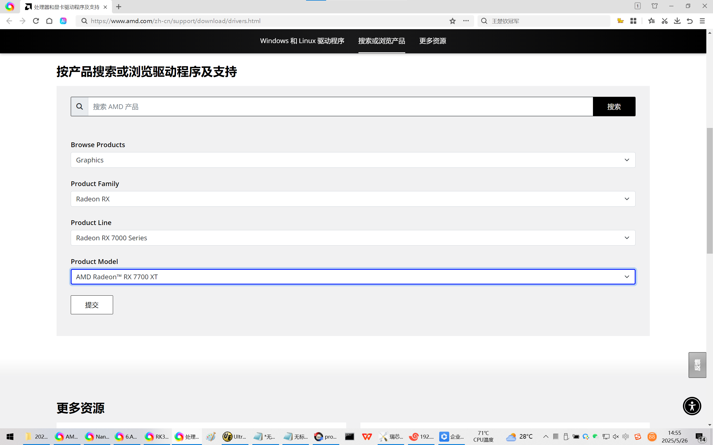Go to the browser home page icon

point(49,21)
